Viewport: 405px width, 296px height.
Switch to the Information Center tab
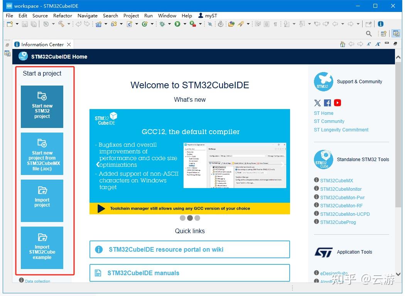click(x=42, y=44)
